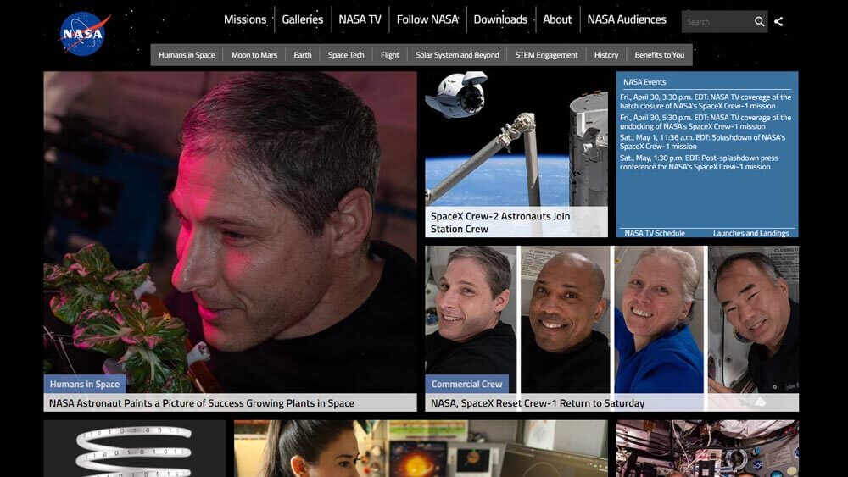848x477 pixels.
Task: Open NASA, SpaceX Reset Crew-1 Return article
Action: [538, 403]
